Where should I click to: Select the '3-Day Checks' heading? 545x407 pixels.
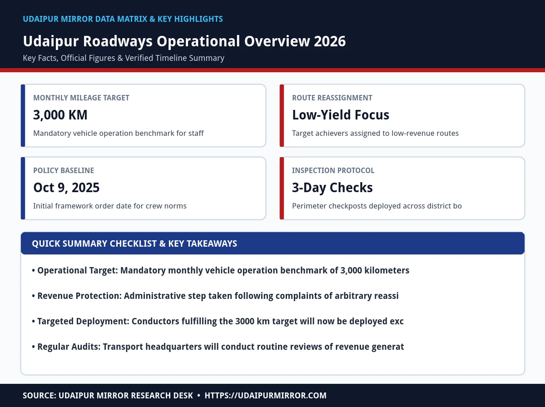coord(332,188)
